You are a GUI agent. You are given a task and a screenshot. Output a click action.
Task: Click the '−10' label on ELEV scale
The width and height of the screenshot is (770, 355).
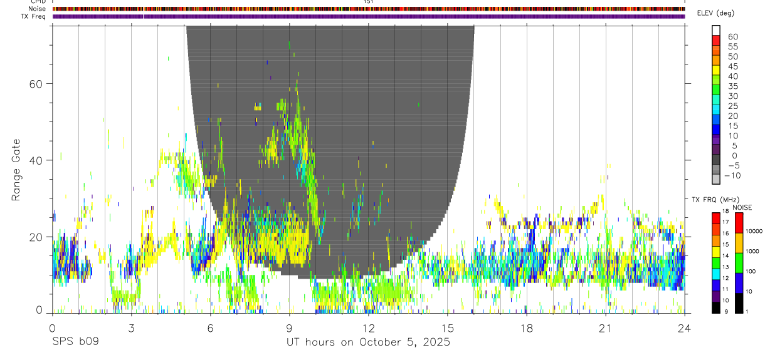click(732, 176)
